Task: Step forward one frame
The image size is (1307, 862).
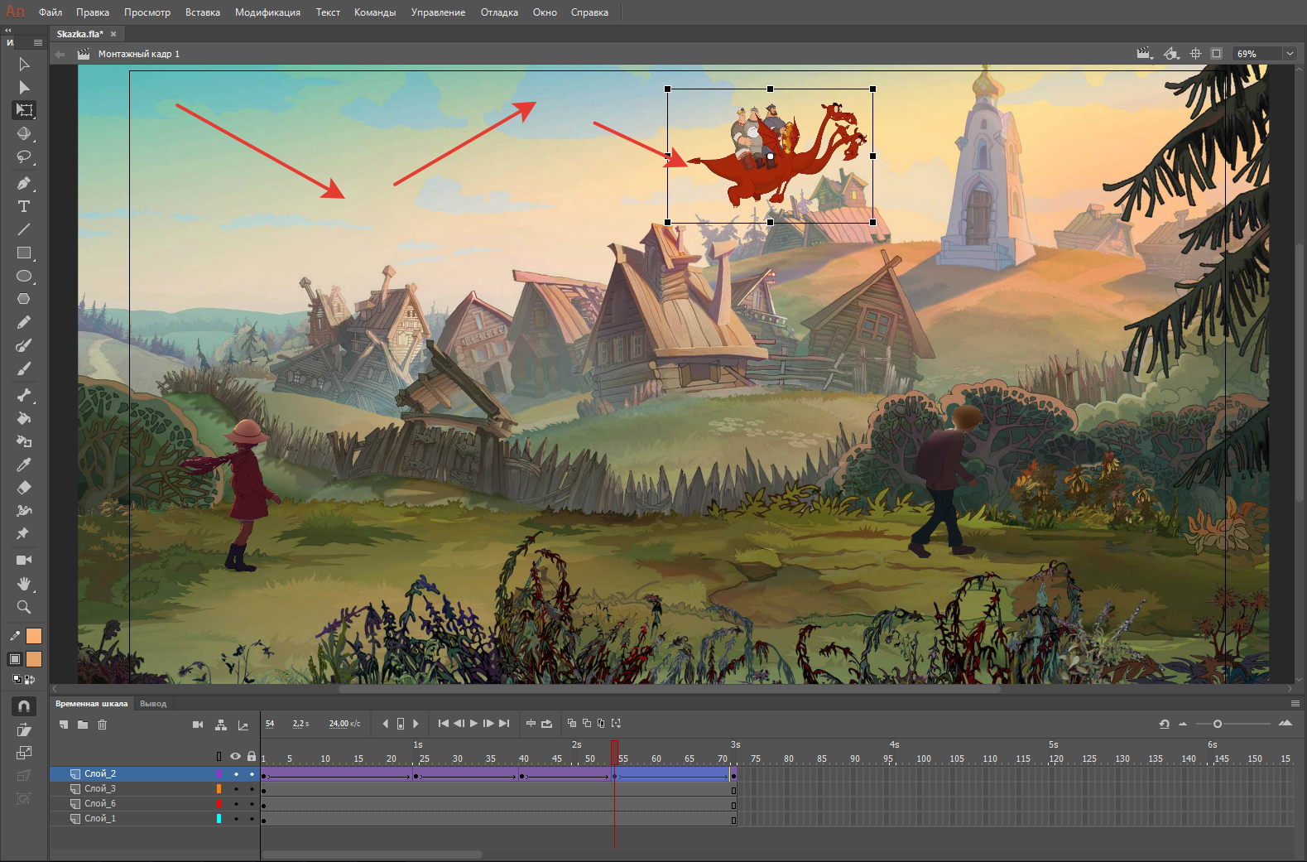Action: click(x=488, y=724)
